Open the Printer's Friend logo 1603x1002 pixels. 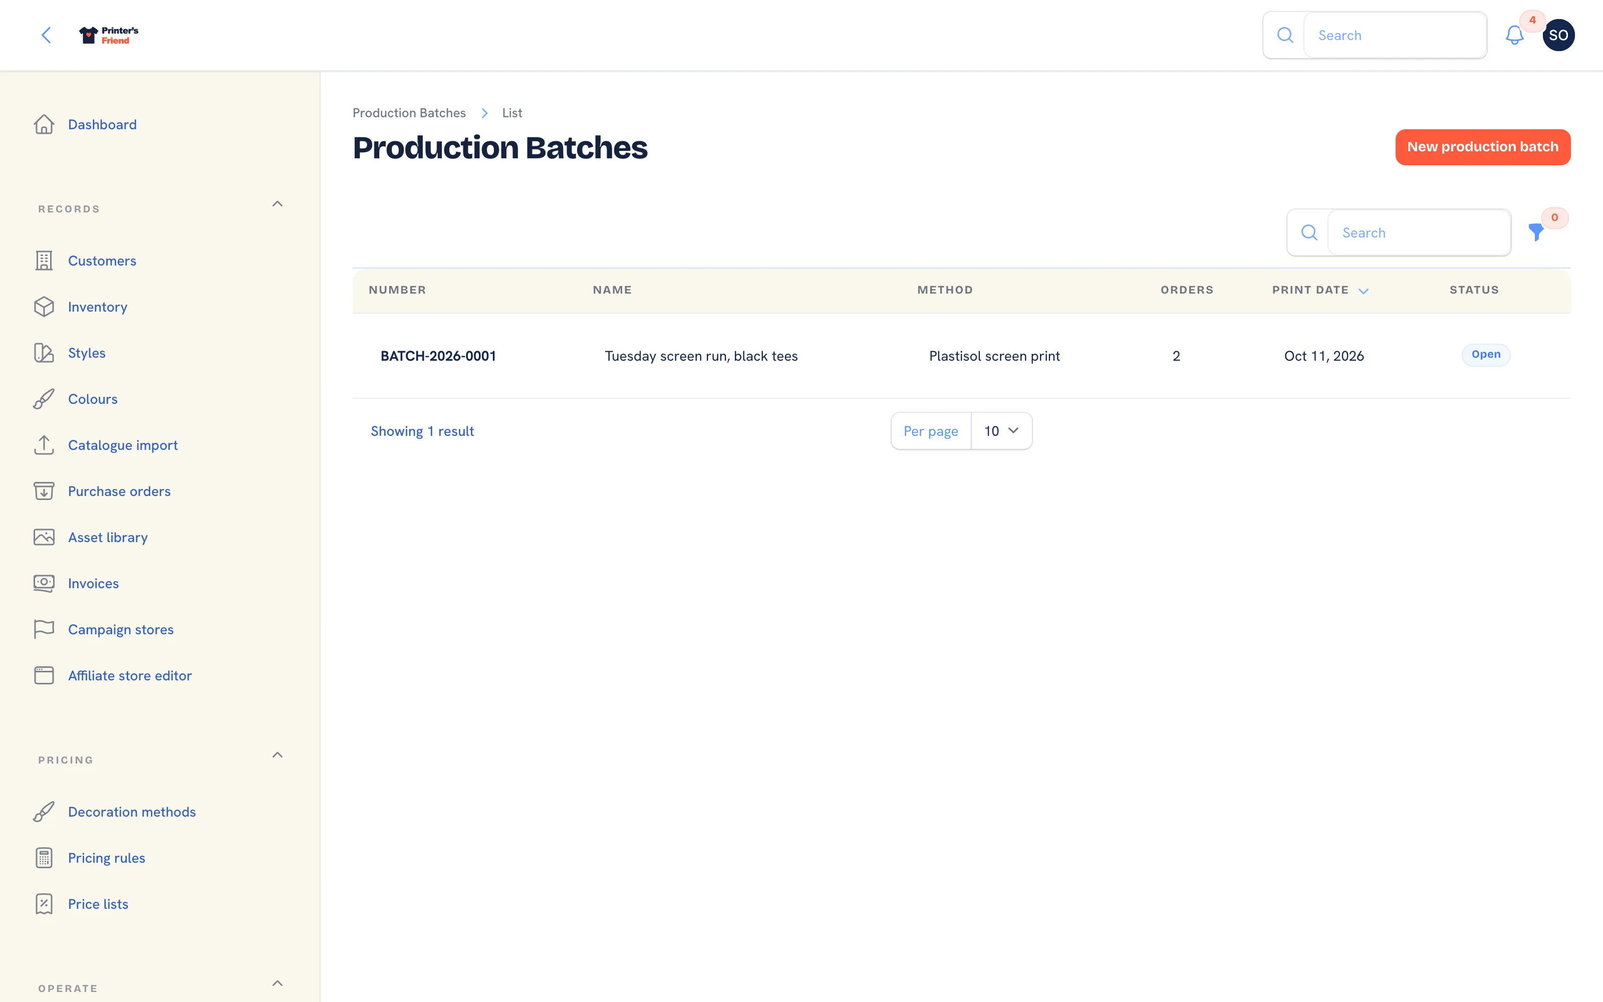(109, 35)
